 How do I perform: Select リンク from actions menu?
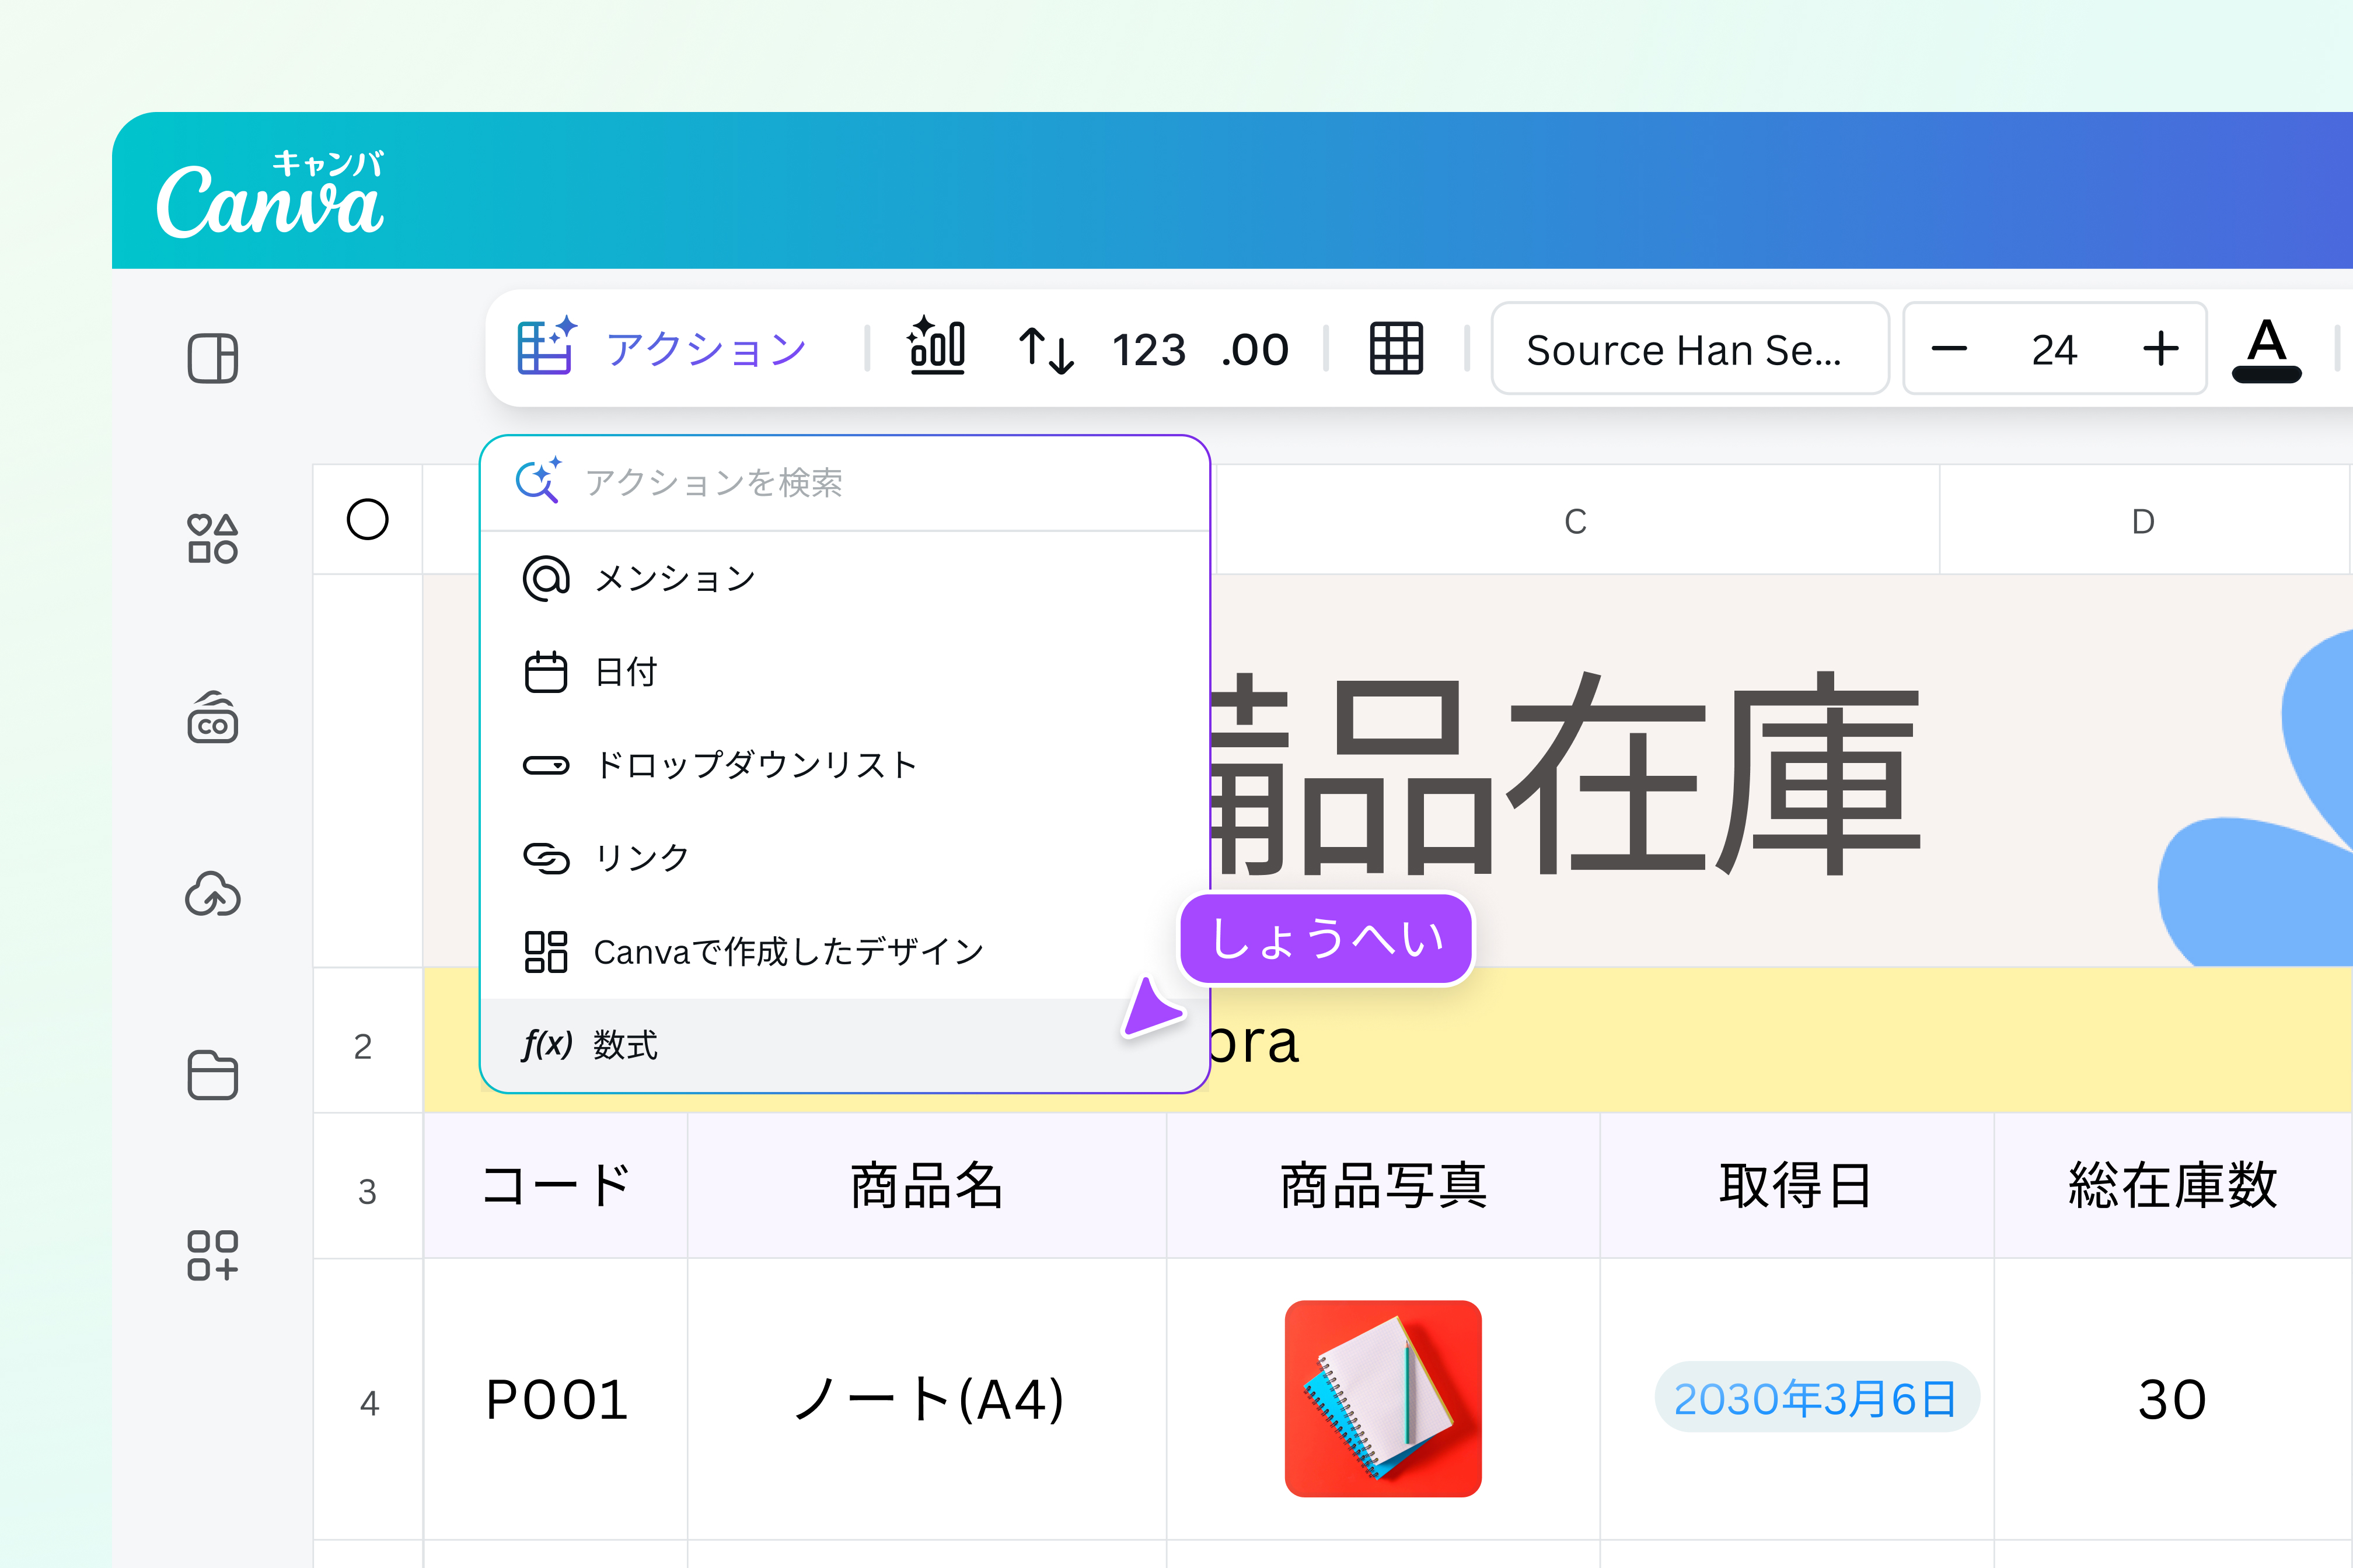[x=846, y=858]
